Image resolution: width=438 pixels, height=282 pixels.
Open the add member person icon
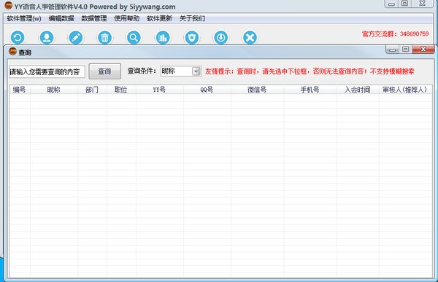click(47, 37)
